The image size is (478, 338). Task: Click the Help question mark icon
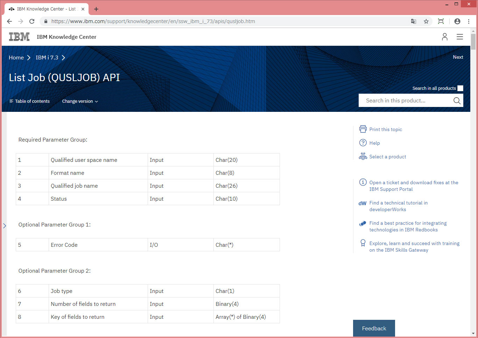(x=363, y=143)
